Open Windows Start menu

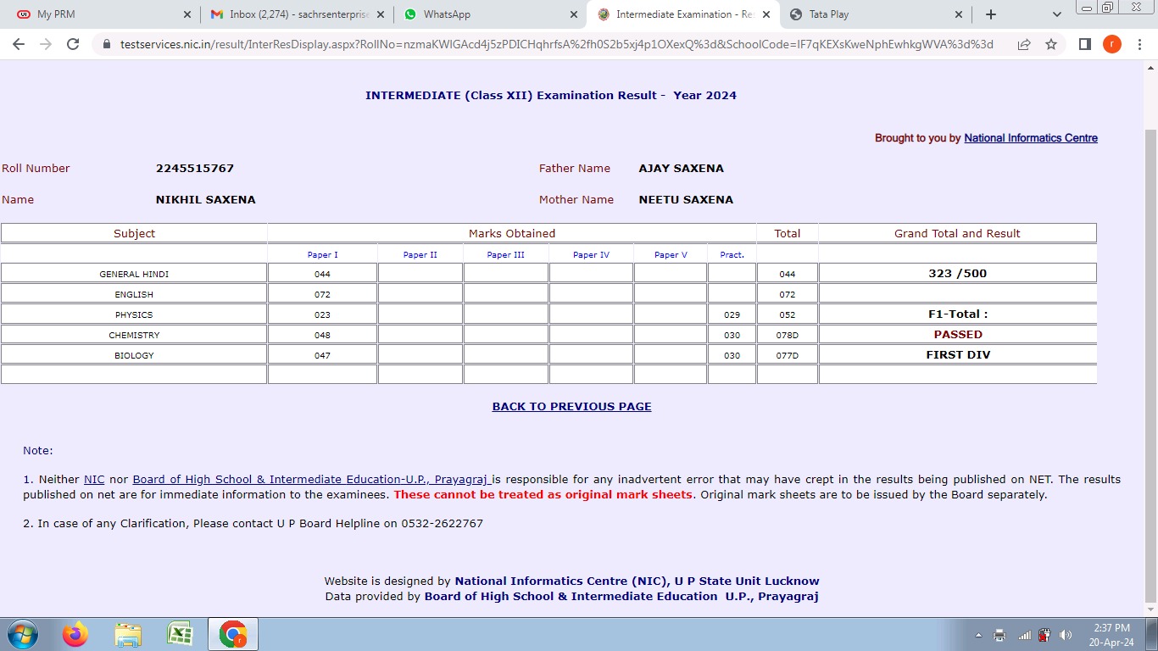pyautogui.click(x=22, y=634)
